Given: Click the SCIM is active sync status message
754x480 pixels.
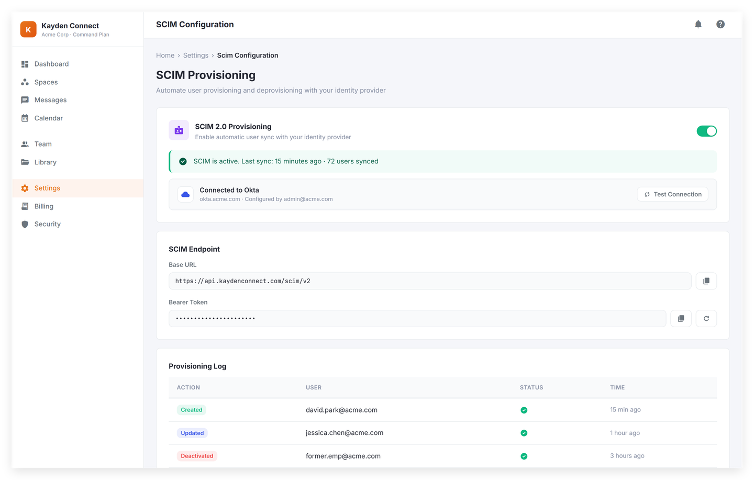Looking at the screenshot, I should [x=286, y=161].
